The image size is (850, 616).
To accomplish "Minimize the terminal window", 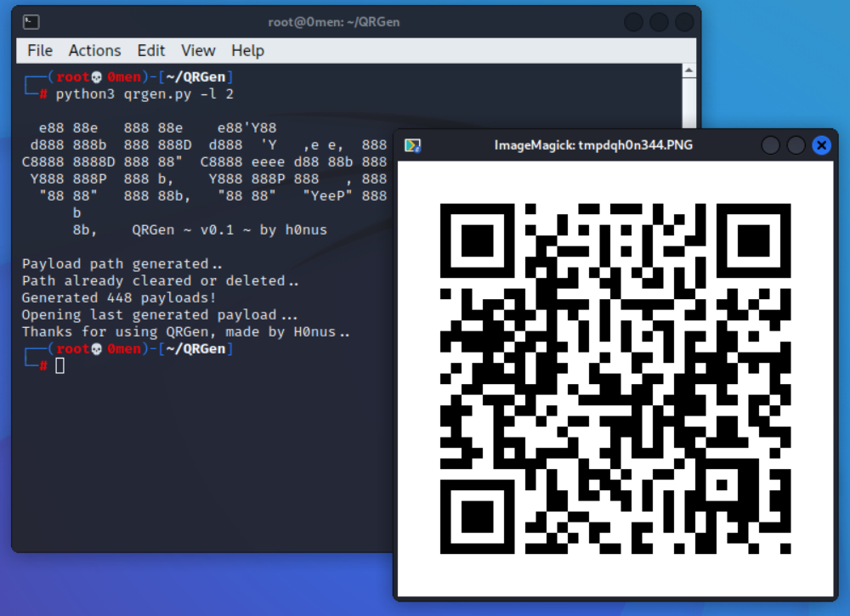I will (634, 22).
